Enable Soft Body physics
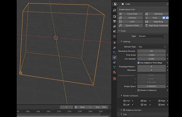Viewport: 182px width, 117px height. [157, 14]
